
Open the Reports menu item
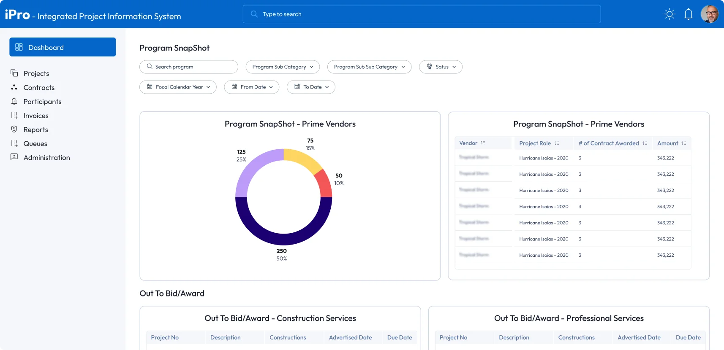pos(35,130)
